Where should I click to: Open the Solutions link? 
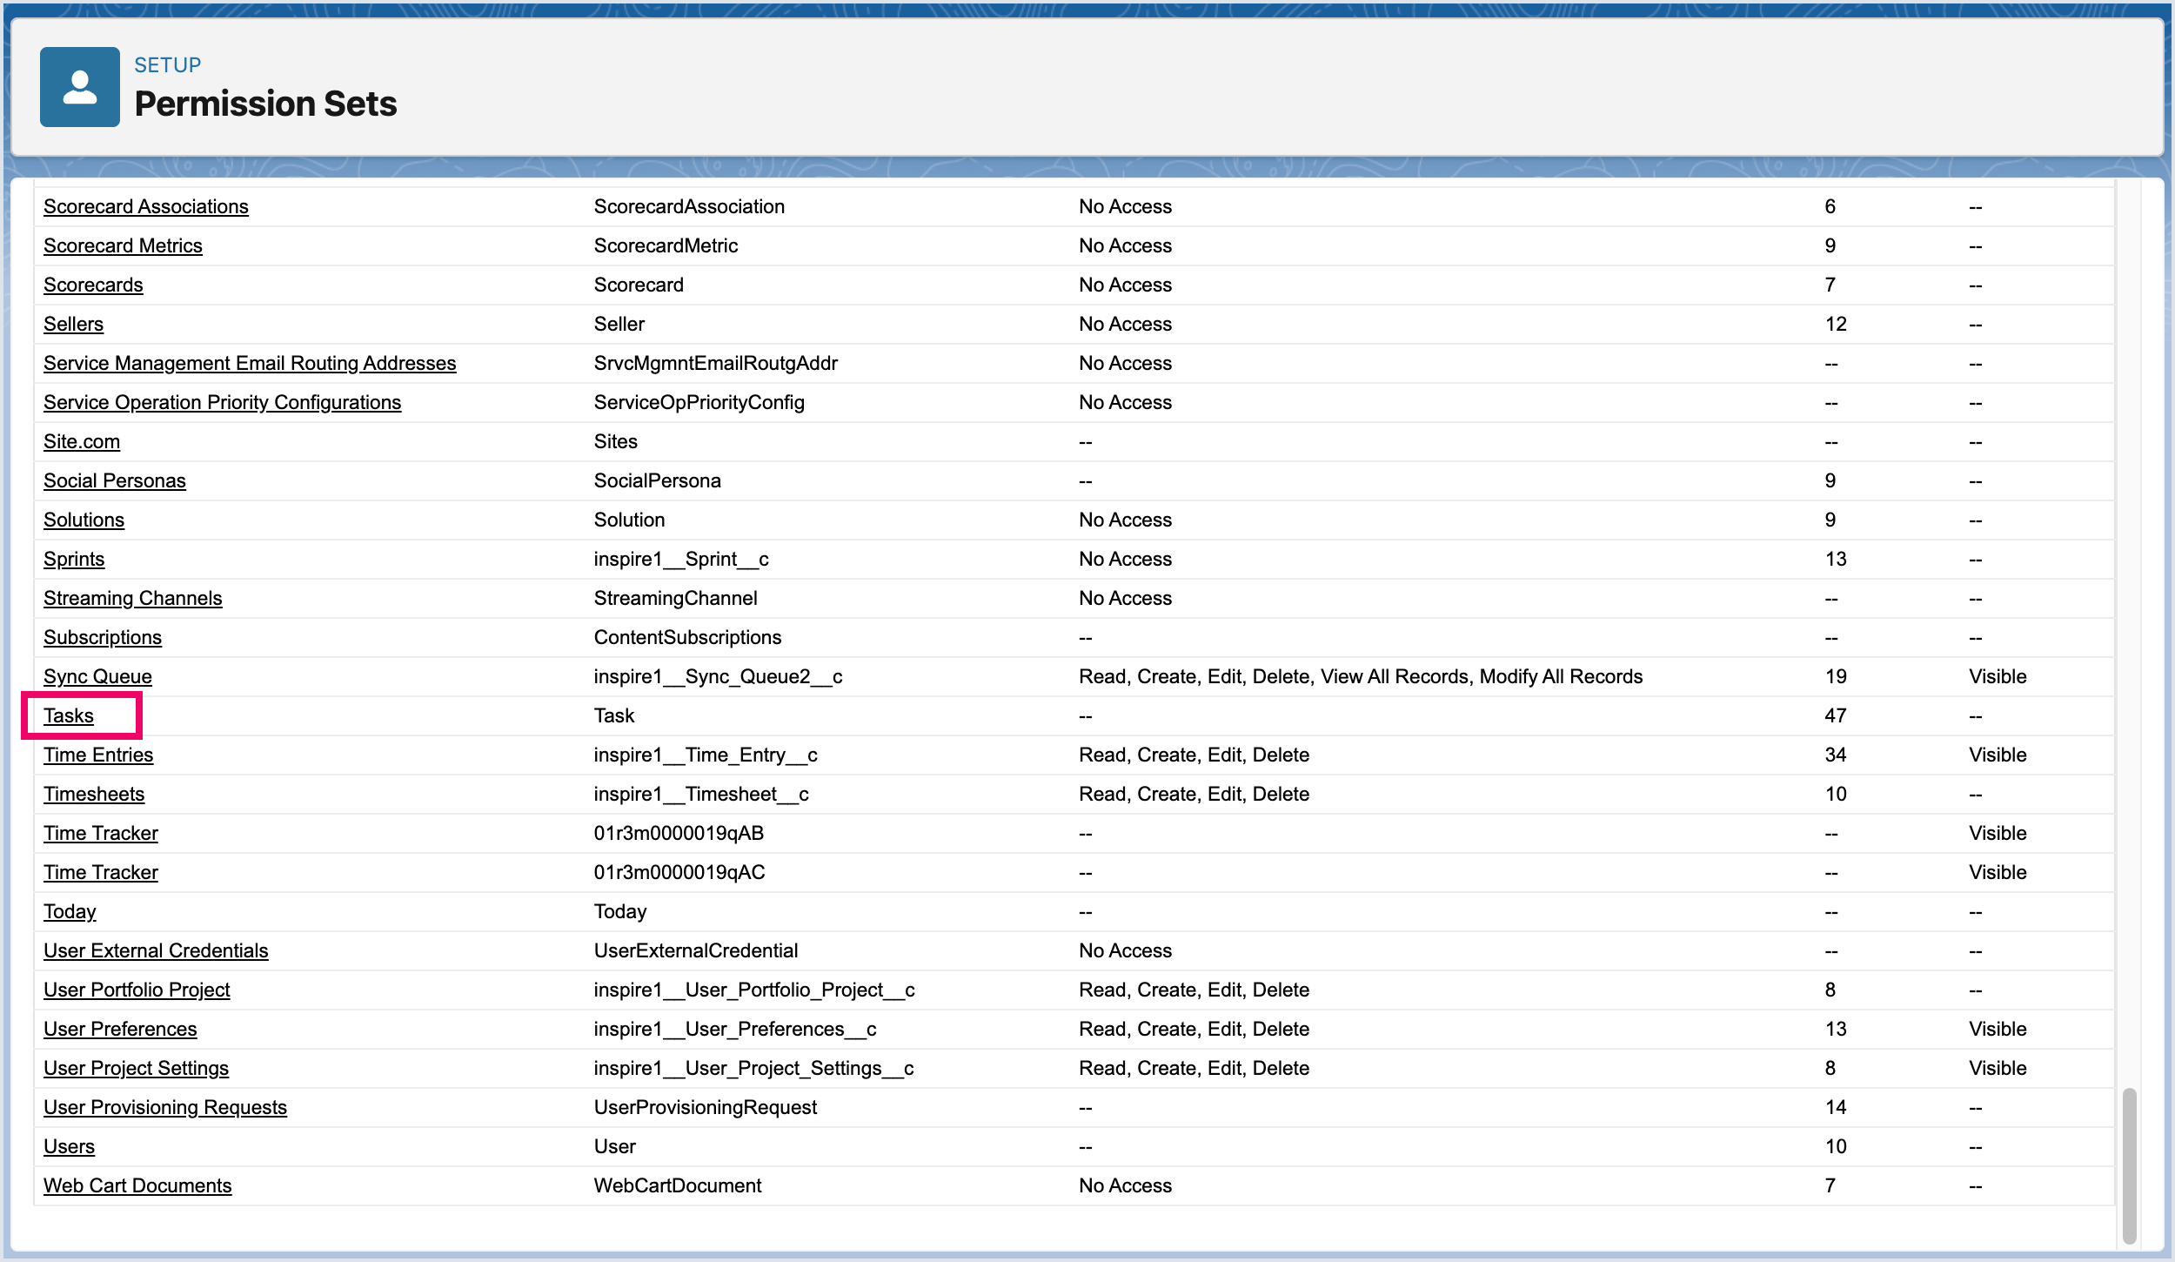tap(84, 520)
